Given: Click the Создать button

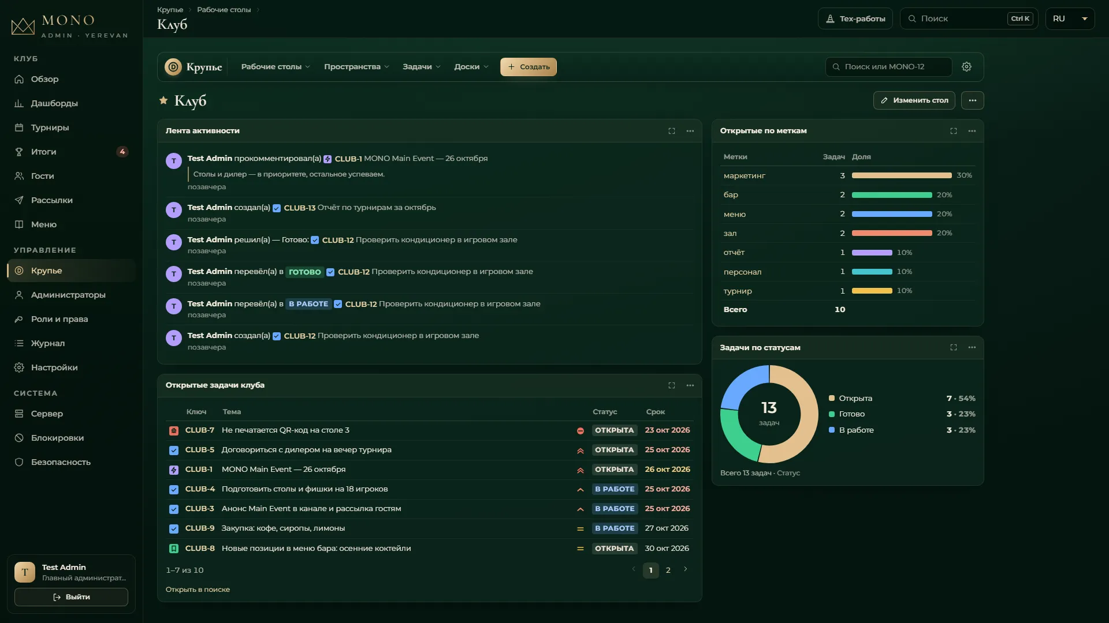Looking at the screenshot, I should (529, 67).
